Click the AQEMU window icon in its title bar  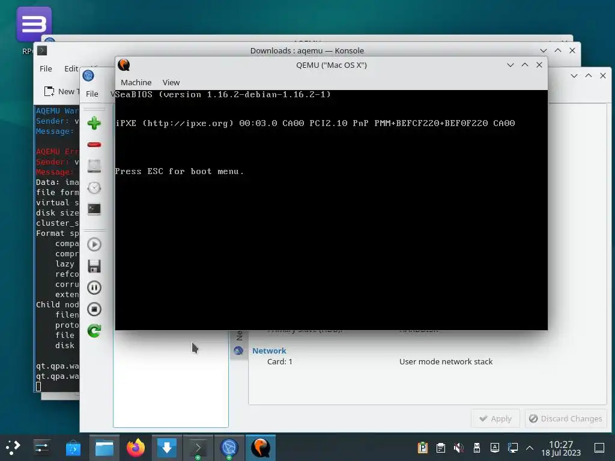tap(88, 76)
